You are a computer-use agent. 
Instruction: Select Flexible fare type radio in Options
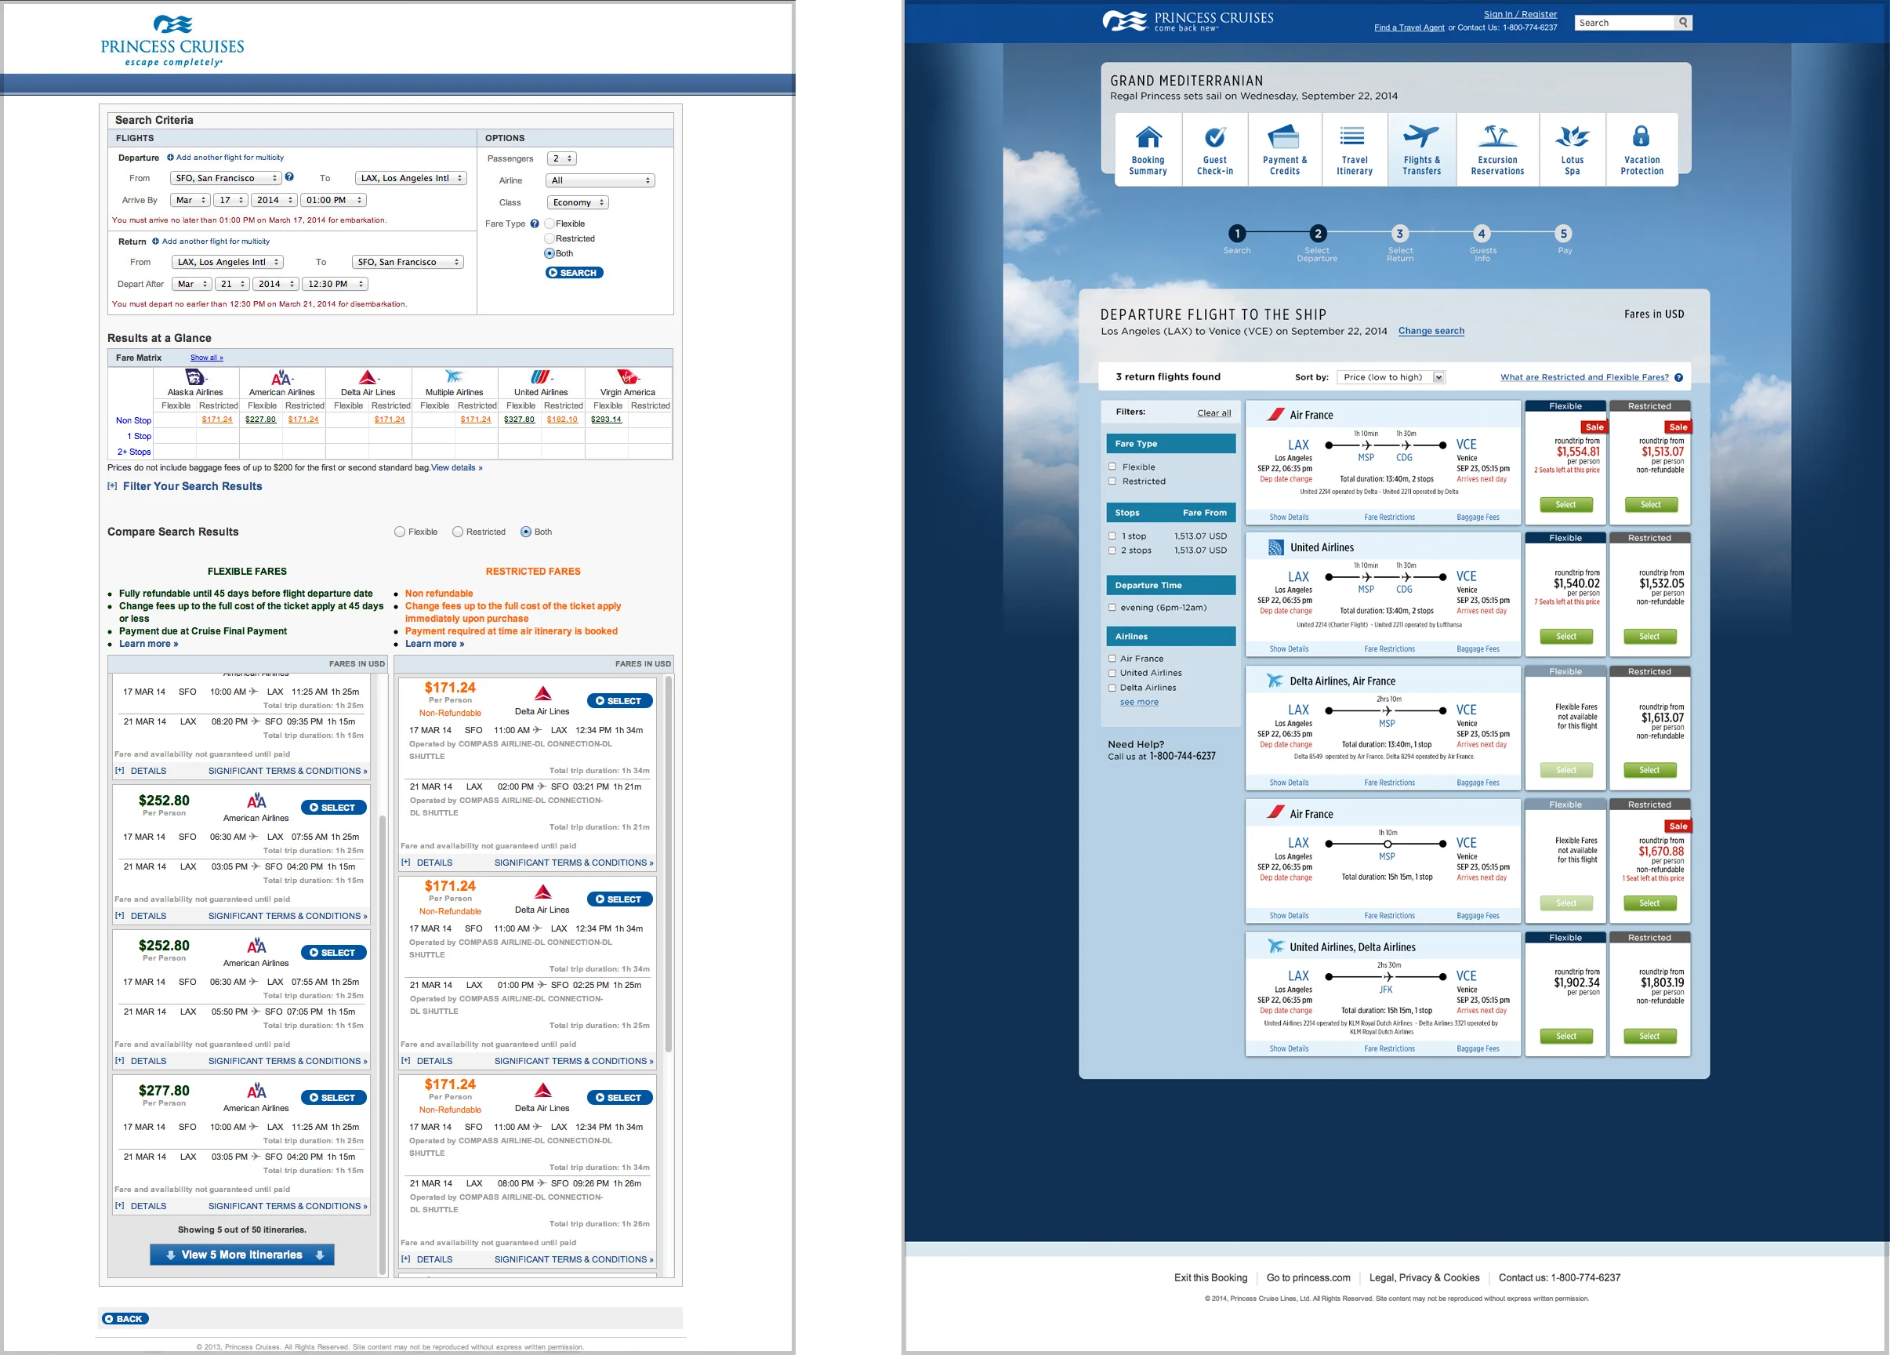(x=550, y=223)
